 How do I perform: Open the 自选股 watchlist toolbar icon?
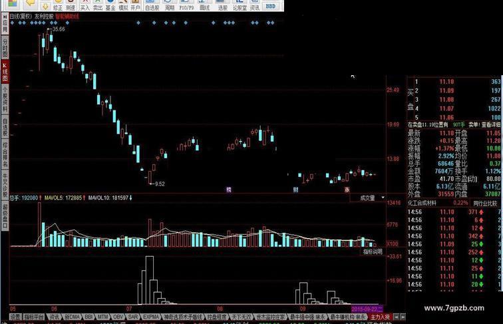tap(152, 5)
